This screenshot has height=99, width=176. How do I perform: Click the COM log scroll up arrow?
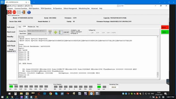(x=158, y=37)
